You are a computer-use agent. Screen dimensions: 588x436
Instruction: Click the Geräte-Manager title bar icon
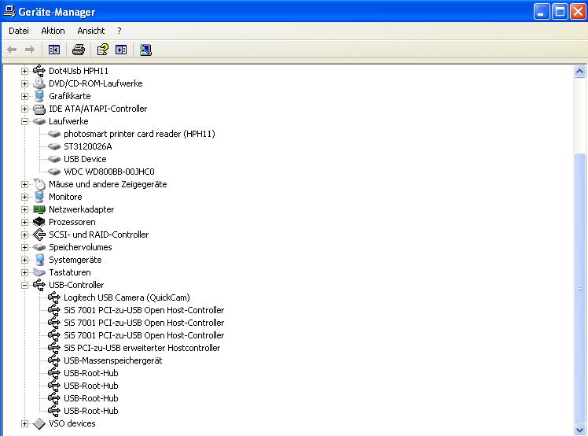coord(9,11)
